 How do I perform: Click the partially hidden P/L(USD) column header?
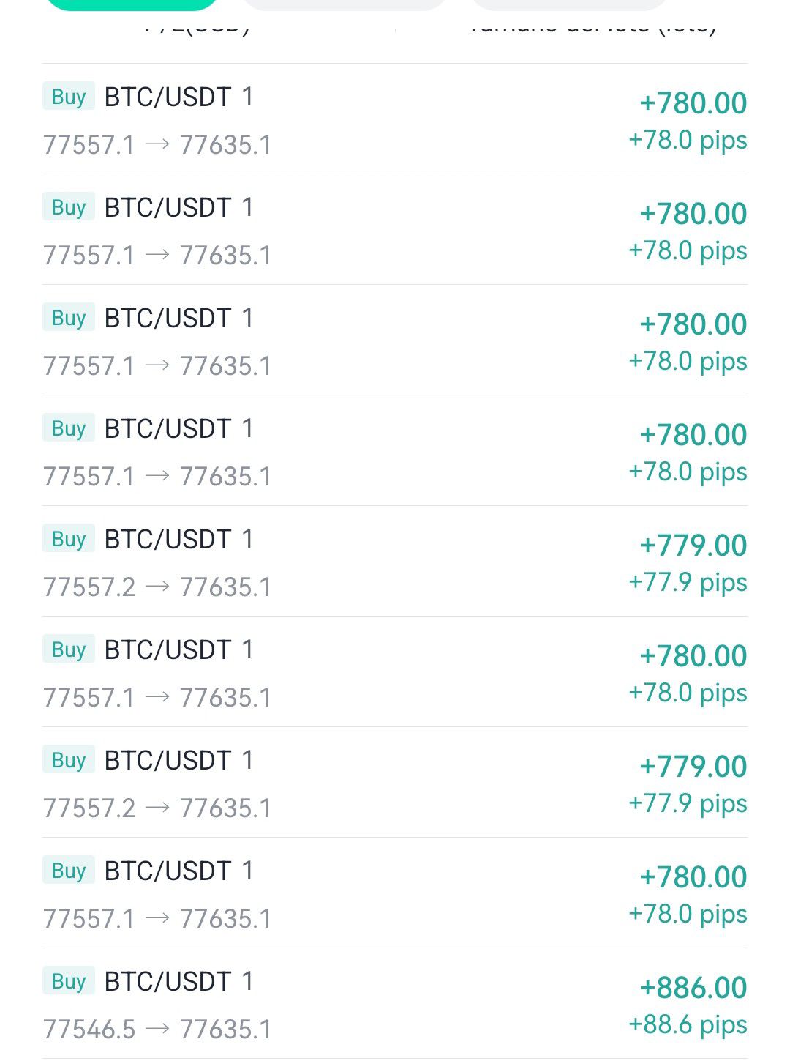(196, 29)
